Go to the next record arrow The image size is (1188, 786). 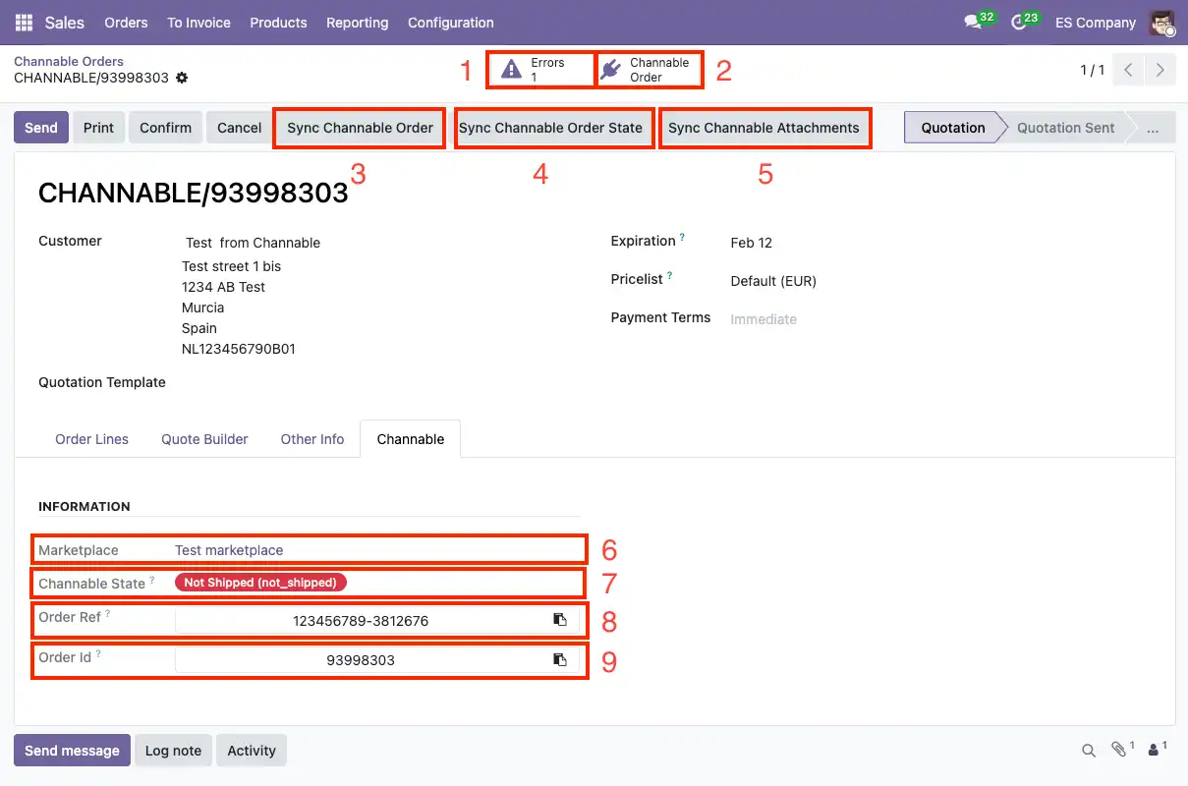point(1160,70)
